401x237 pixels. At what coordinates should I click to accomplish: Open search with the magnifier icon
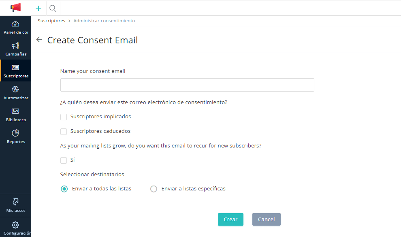[53, 8]
